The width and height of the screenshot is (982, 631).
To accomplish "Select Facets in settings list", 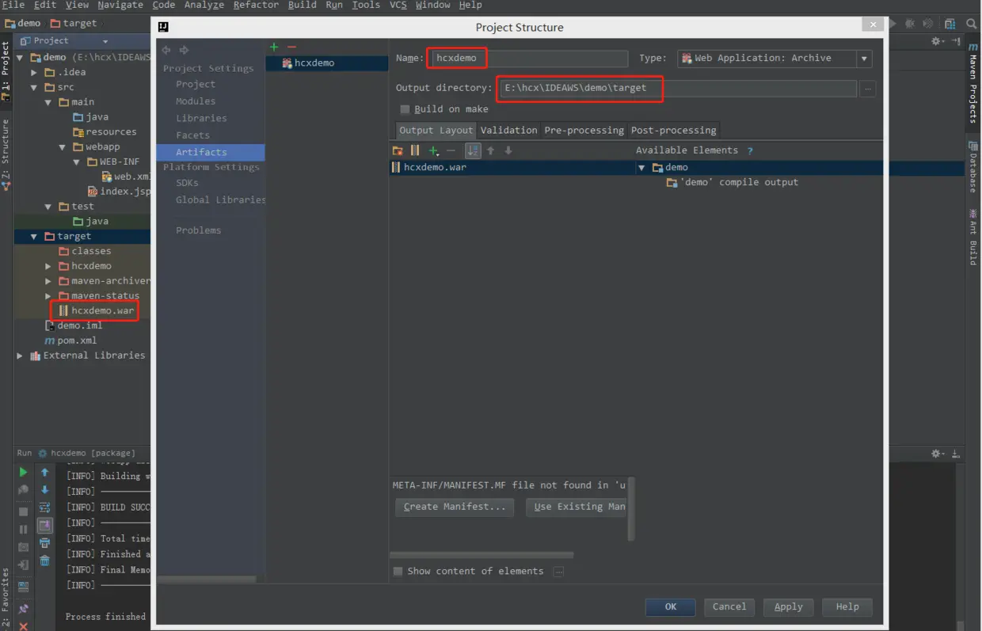I will (x=193, y=136).
